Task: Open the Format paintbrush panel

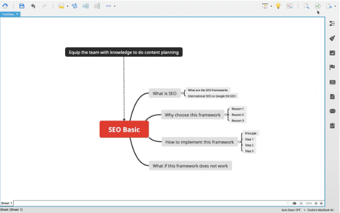Action: (x=332, y=38)
